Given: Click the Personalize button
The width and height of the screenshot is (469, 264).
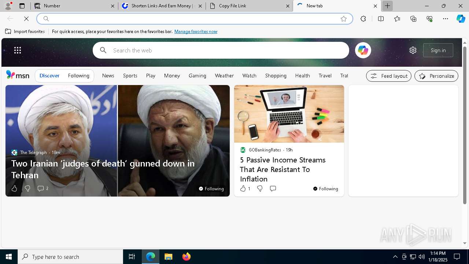Looking at the screenshot, I should 436,76.
